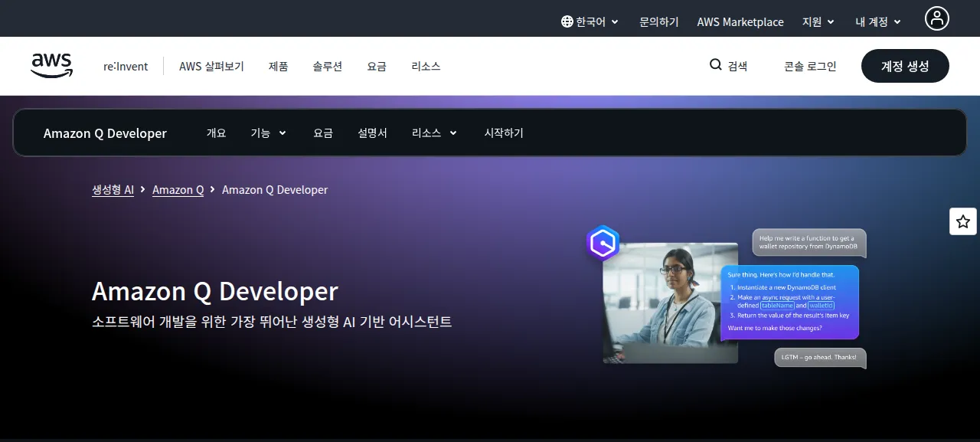Open 리소스 in main AWS navigation

pyautogui.click(x=426, y=67)
